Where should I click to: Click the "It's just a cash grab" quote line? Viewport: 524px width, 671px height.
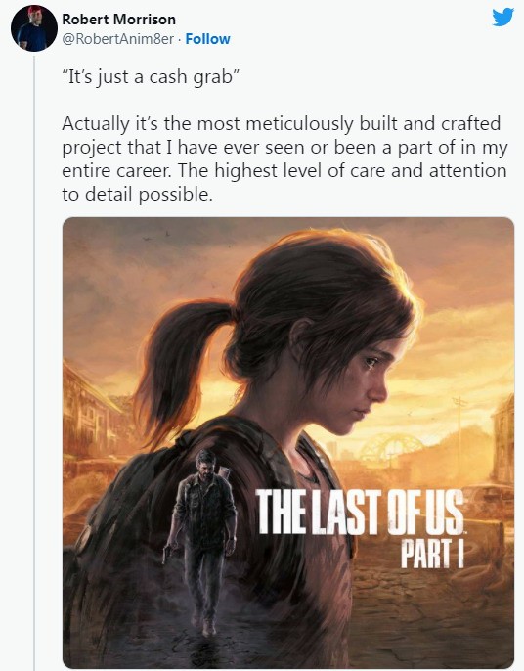point(151,77)
